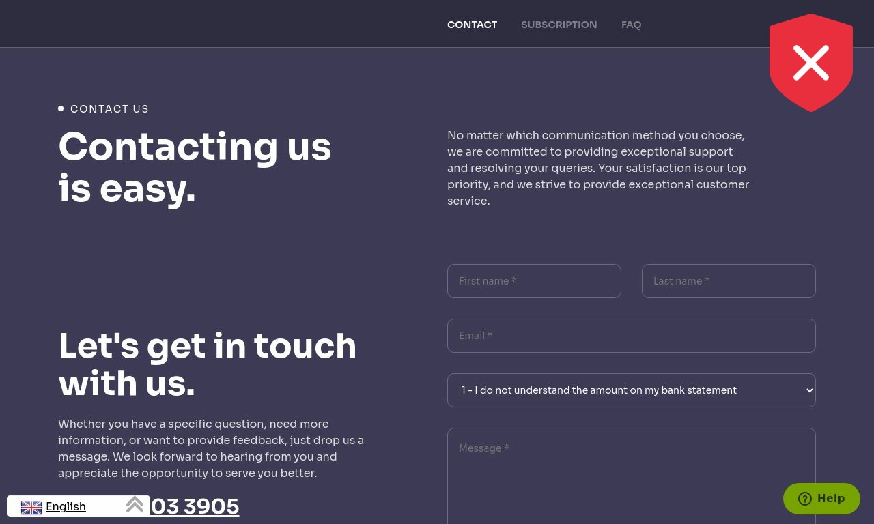Click into the Email field
The width and height of the screenshot is (874, 524).
pyautogui.click(x=632, y=336)
